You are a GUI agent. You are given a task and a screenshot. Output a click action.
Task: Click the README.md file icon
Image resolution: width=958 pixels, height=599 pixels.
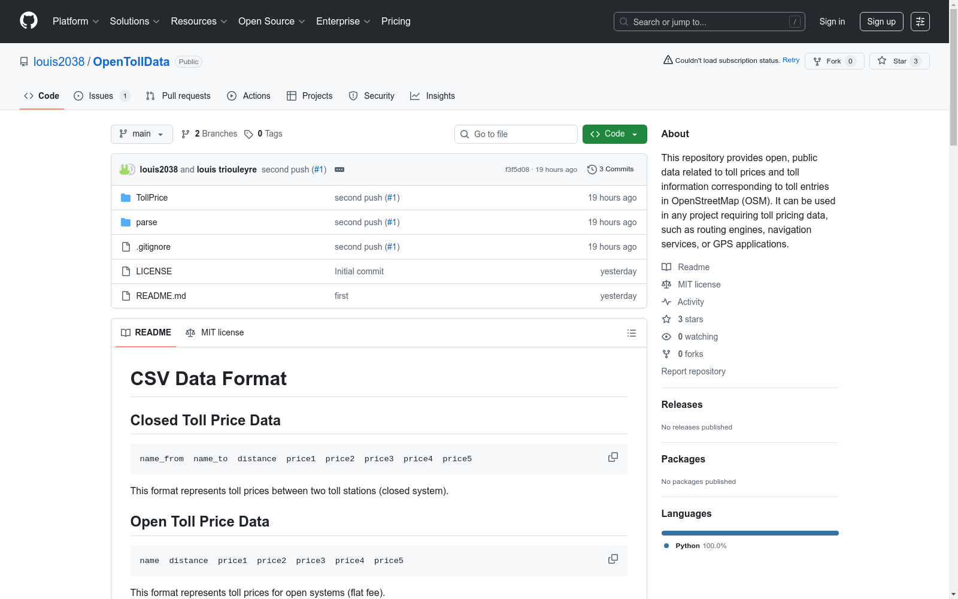(126, 296)
